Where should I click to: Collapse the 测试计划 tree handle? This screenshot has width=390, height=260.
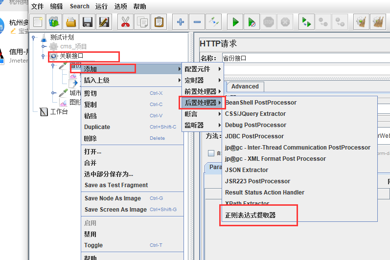[33, 38]
